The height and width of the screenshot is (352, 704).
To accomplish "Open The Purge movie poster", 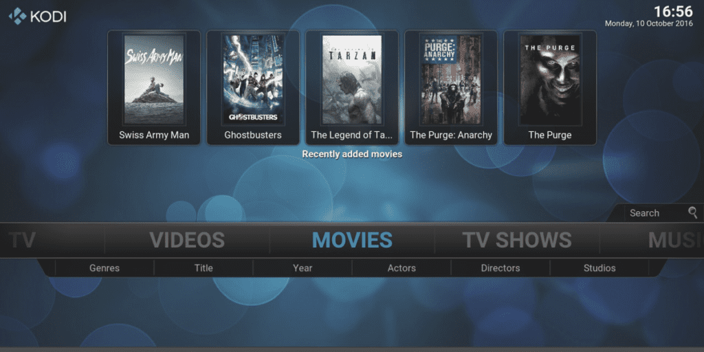I will (550, 80).
